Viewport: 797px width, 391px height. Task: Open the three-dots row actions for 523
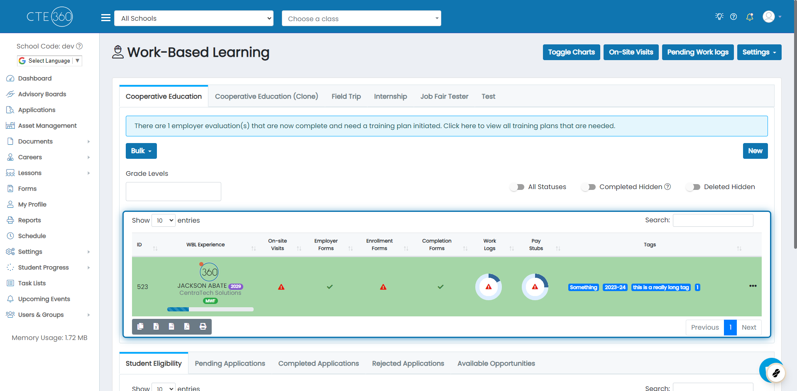pos(753,286)
